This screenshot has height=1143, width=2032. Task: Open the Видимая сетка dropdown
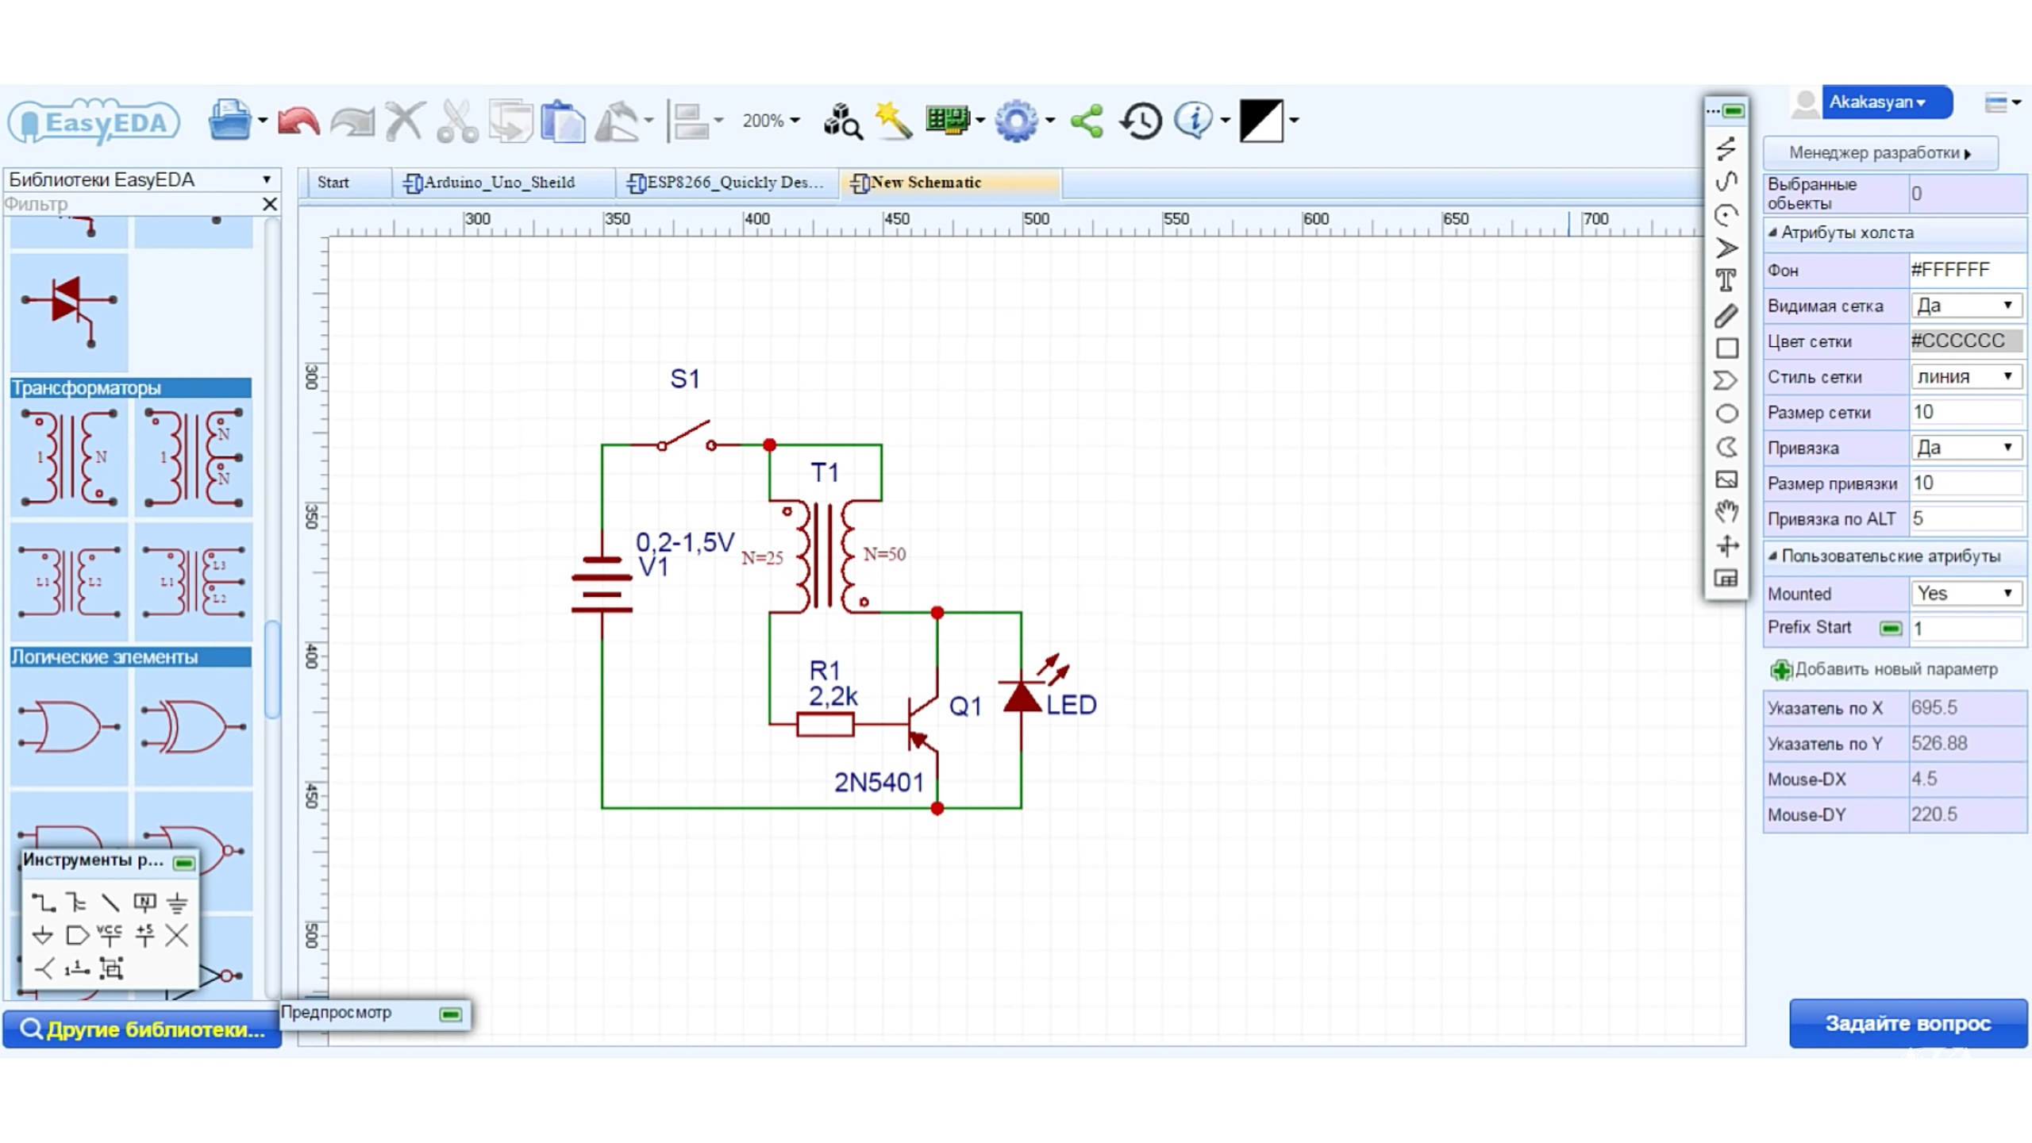(1965, 306)
